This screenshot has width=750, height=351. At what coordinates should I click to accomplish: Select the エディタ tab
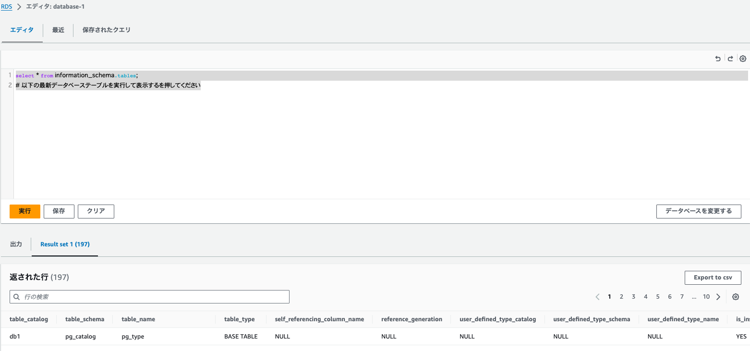(x=22, y=30)
